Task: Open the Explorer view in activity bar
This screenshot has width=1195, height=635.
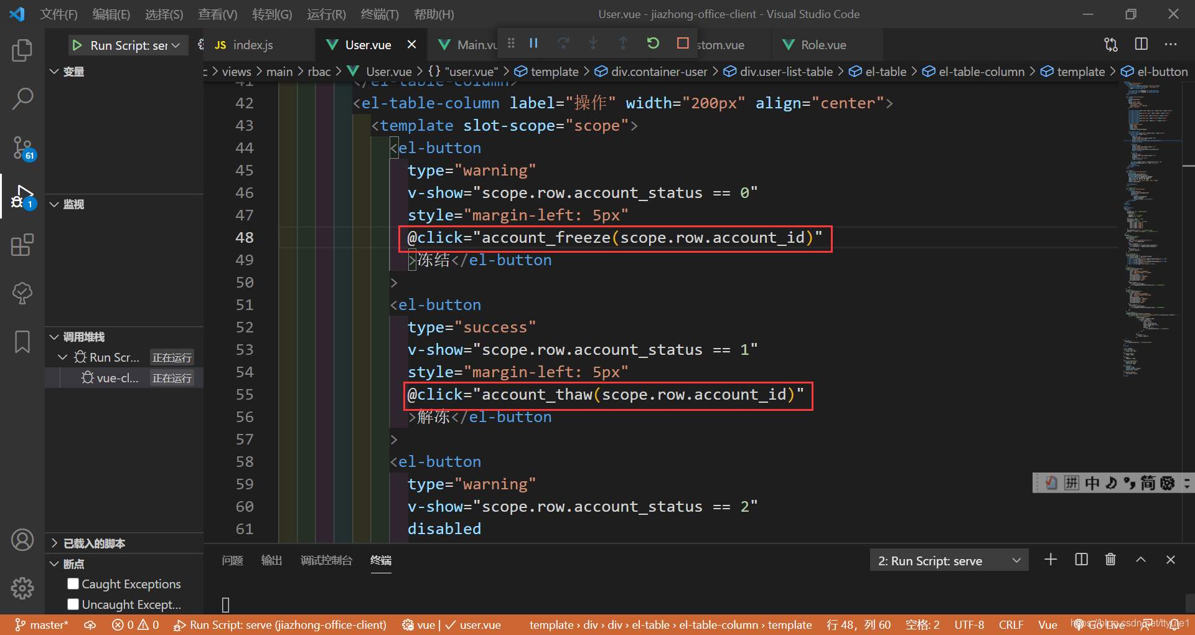Action: point(22,50)
